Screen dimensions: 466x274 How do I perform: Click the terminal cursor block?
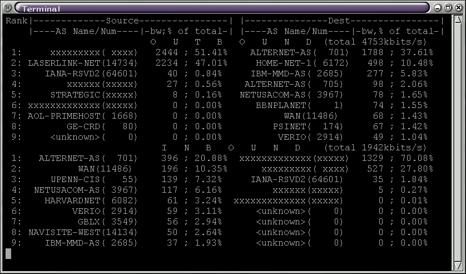click(x=8, y=253)
